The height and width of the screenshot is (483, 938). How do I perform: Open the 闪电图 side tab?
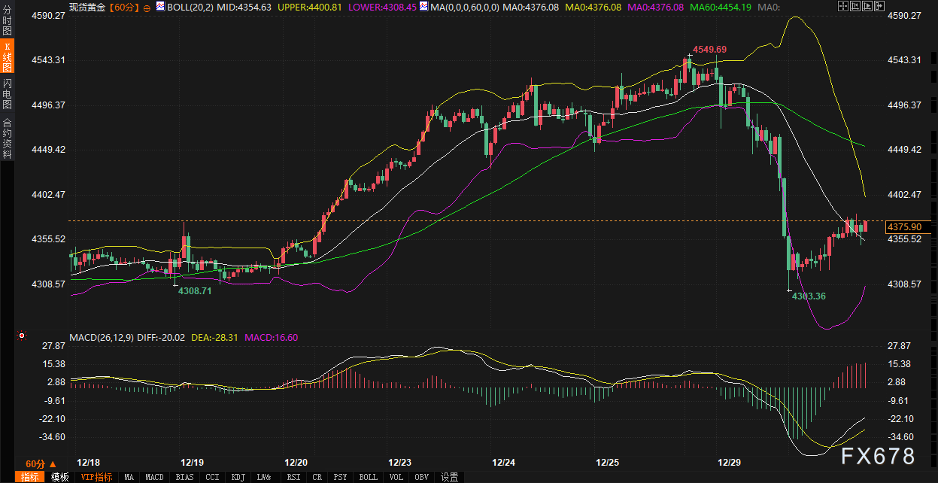[7, 94]
